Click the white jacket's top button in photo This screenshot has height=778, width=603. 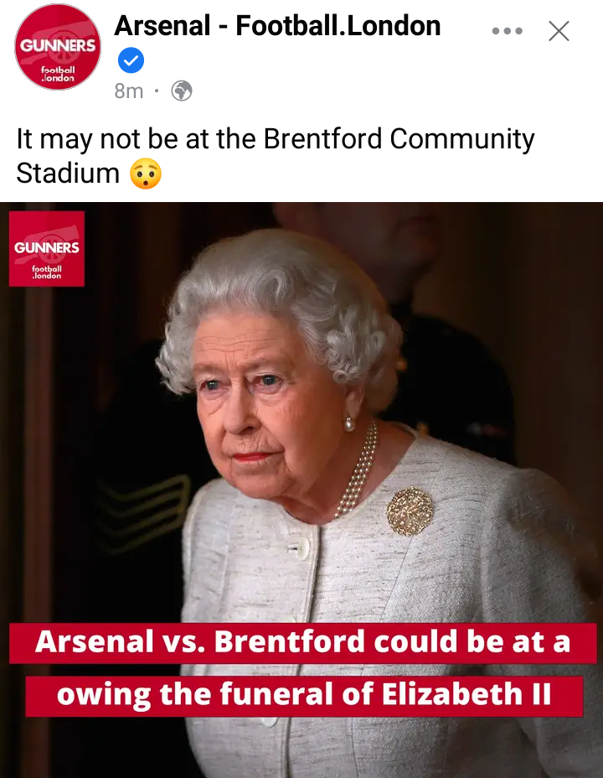(x=301, y=547)
